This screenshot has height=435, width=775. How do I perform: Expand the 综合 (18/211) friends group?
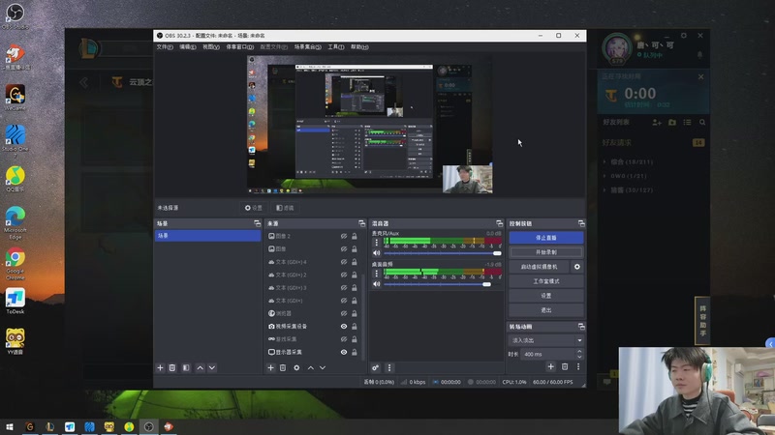point(604,161)
